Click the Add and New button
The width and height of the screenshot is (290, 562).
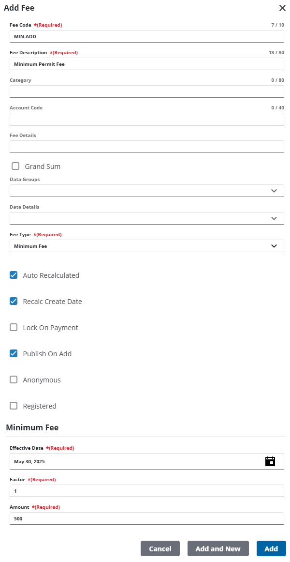coord(218,548)
